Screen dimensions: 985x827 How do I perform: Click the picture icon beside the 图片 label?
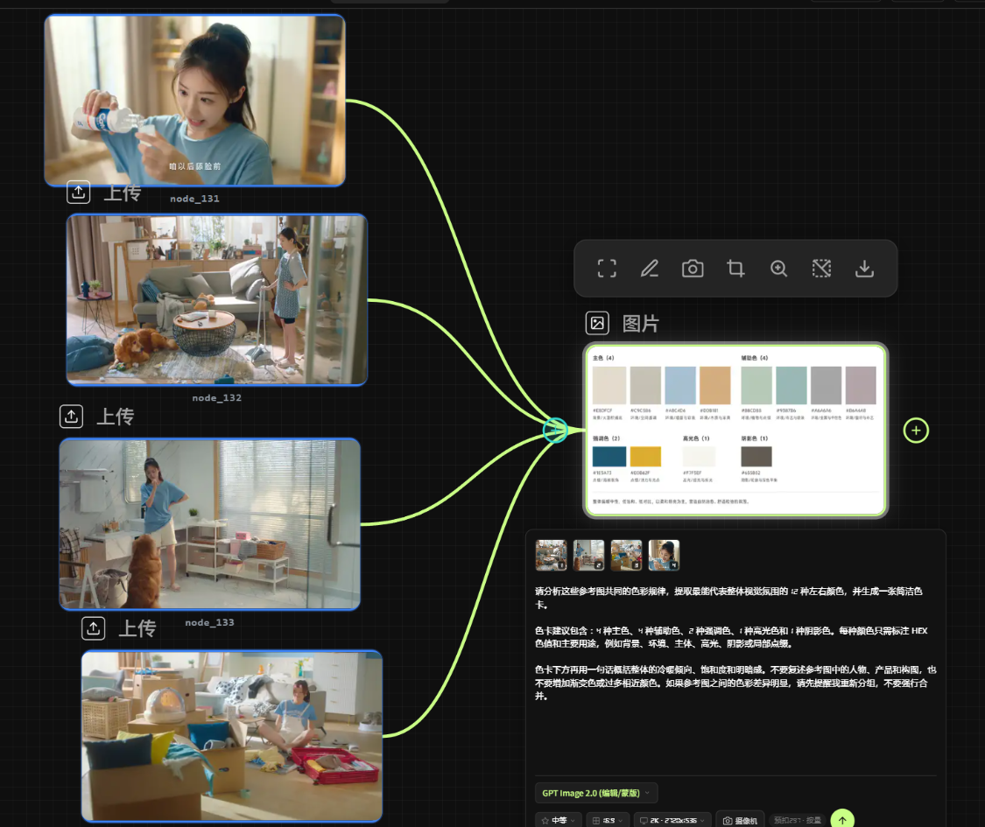click(x=597, y=324)
